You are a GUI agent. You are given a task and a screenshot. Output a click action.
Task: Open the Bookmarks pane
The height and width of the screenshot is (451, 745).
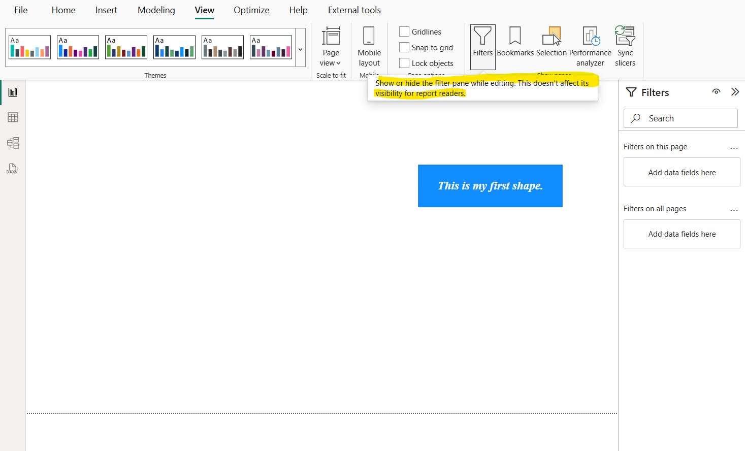[x=515, y=46]
